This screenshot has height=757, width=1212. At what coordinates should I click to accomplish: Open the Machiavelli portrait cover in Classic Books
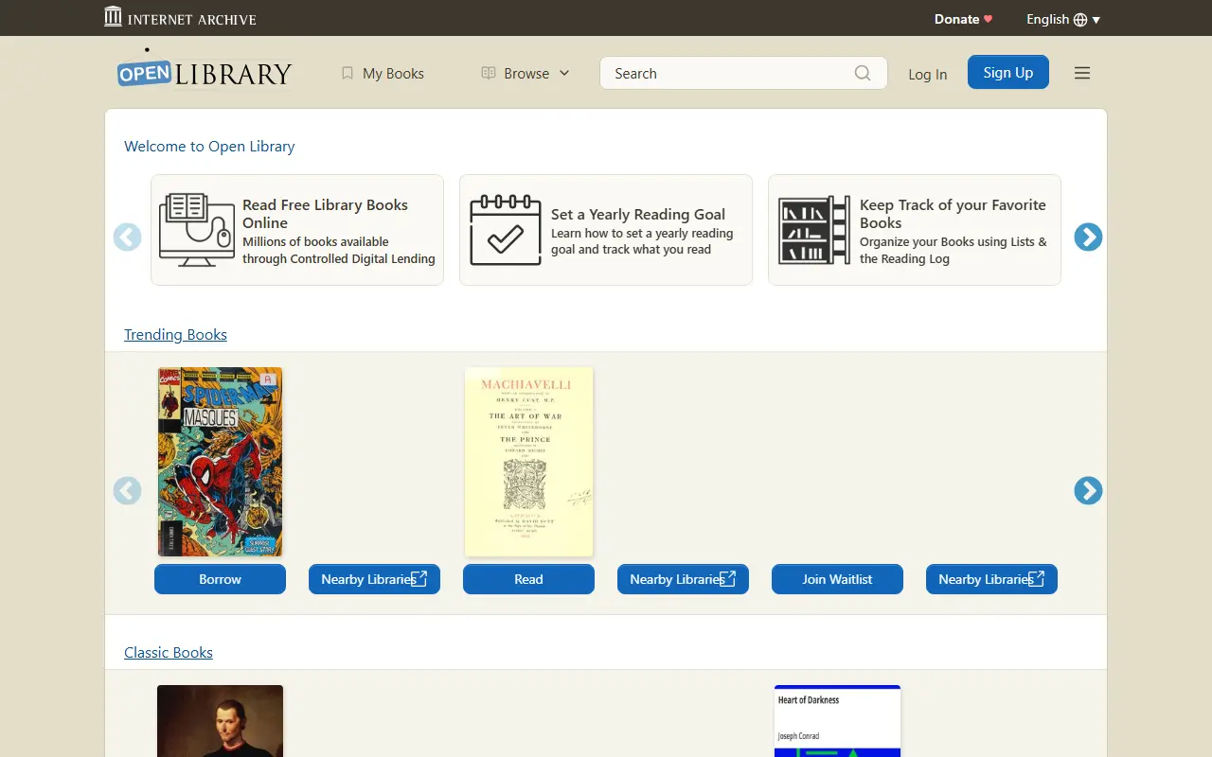pos(220,721)
